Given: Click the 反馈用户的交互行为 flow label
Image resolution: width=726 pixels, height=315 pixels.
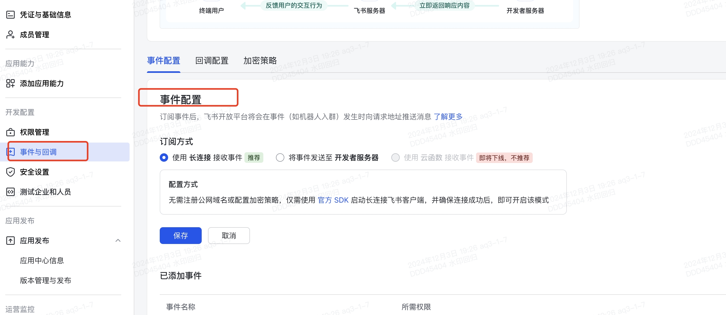Looking at the screenshot, I should tap(294, 5).
